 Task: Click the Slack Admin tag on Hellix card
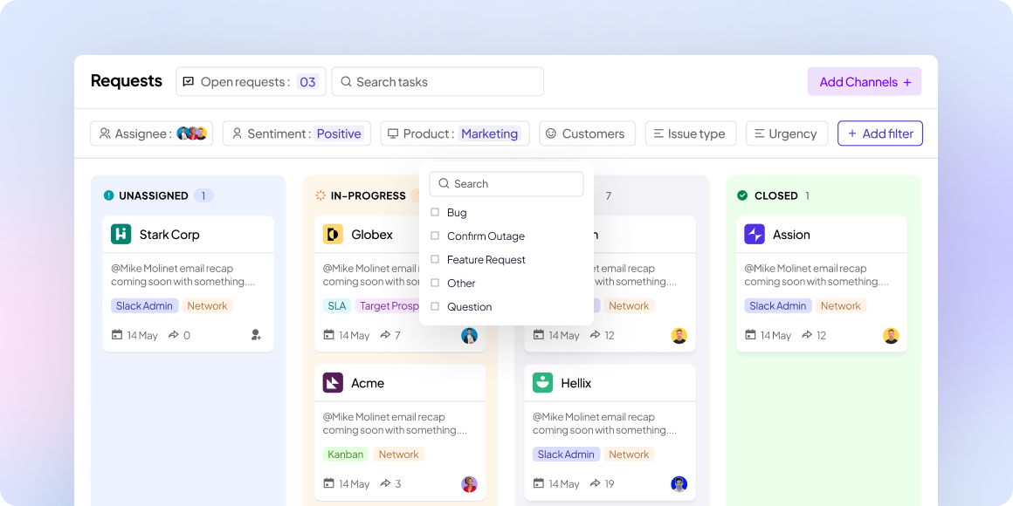(x=566, y=455)
